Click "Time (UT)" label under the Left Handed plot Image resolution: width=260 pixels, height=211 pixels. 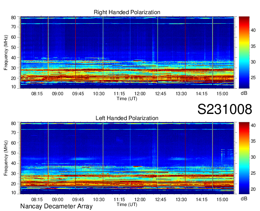click(x=127, y=205)
